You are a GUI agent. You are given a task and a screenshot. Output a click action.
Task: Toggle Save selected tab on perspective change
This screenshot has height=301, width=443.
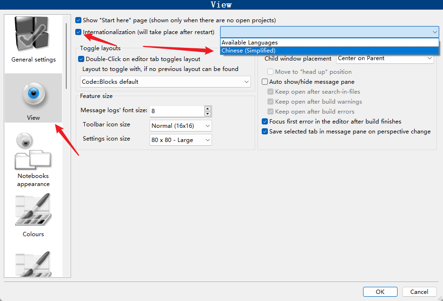pyautogui.click(x=265, y=132)
